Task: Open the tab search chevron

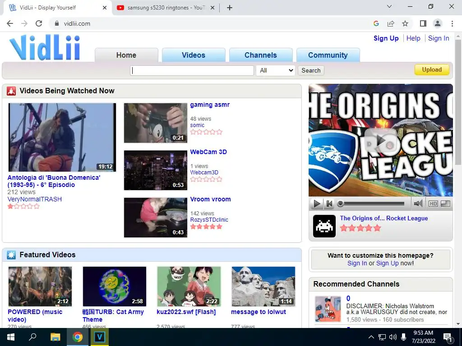Action: click(389, 6)
